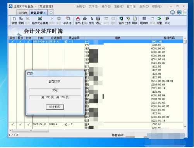Click the greyed 复核 review toolbar icon
Screen dimensions: 194x148
(113, 20)
